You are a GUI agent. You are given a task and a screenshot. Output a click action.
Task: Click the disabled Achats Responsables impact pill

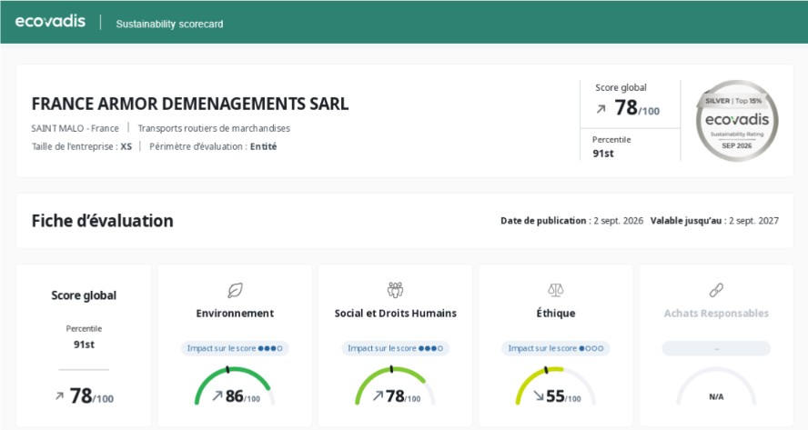tap(716, 348)
